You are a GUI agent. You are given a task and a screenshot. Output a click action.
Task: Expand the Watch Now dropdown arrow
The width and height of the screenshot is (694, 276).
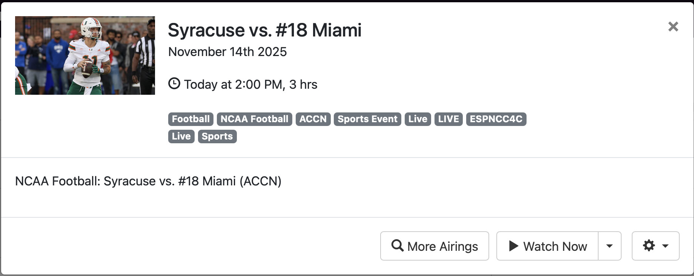click(610, 246)
